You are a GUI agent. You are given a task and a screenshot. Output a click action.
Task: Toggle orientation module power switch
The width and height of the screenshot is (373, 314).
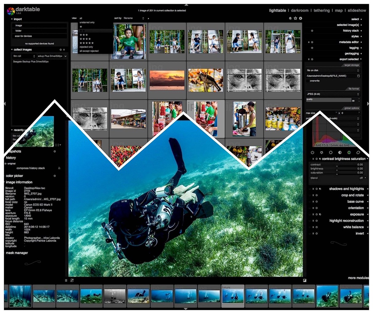click(310, 208)
